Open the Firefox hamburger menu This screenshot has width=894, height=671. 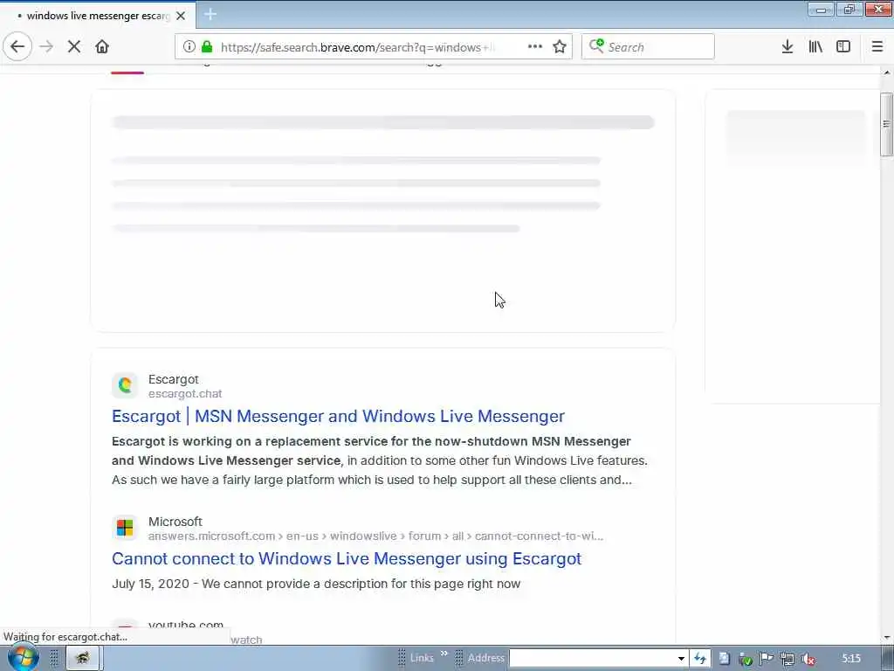click(x=877, y=46)
